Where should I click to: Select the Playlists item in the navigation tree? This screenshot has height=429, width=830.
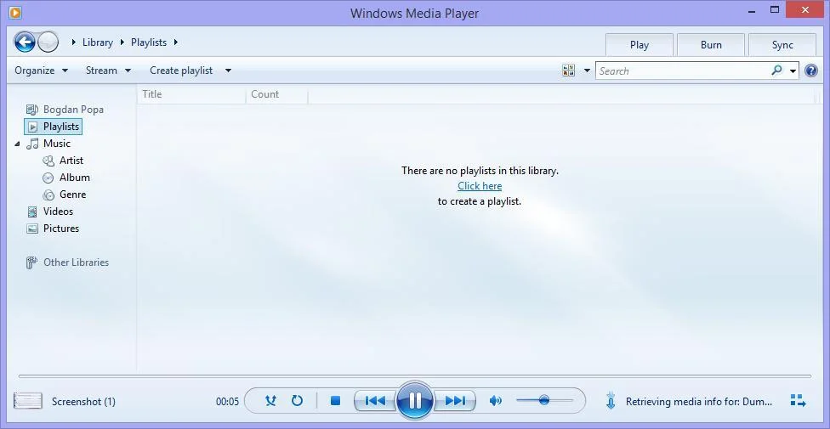pos(54,127)
